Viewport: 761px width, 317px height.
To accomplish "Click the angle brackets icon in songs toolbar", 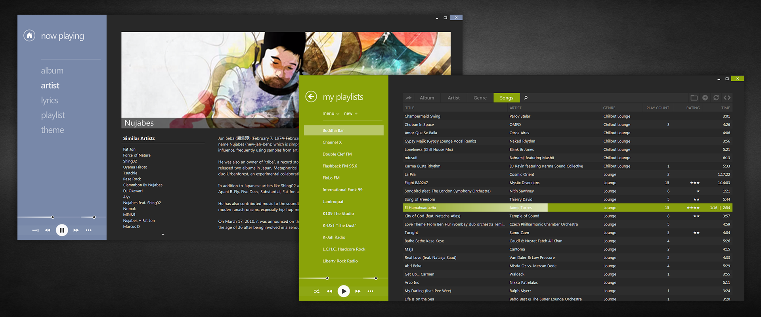I will click(727, 98).
